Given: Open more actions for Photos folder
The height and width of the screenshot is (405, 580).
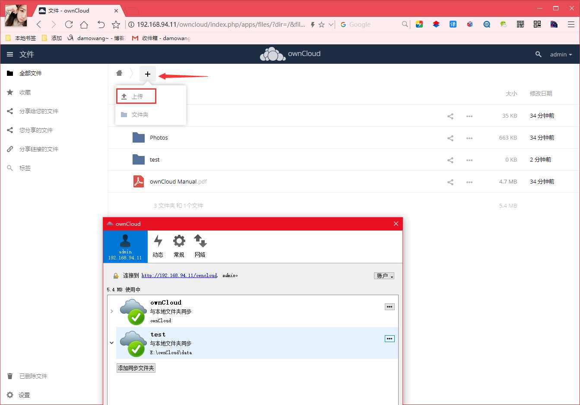Looking at the screenshot, I should (469, 138).
